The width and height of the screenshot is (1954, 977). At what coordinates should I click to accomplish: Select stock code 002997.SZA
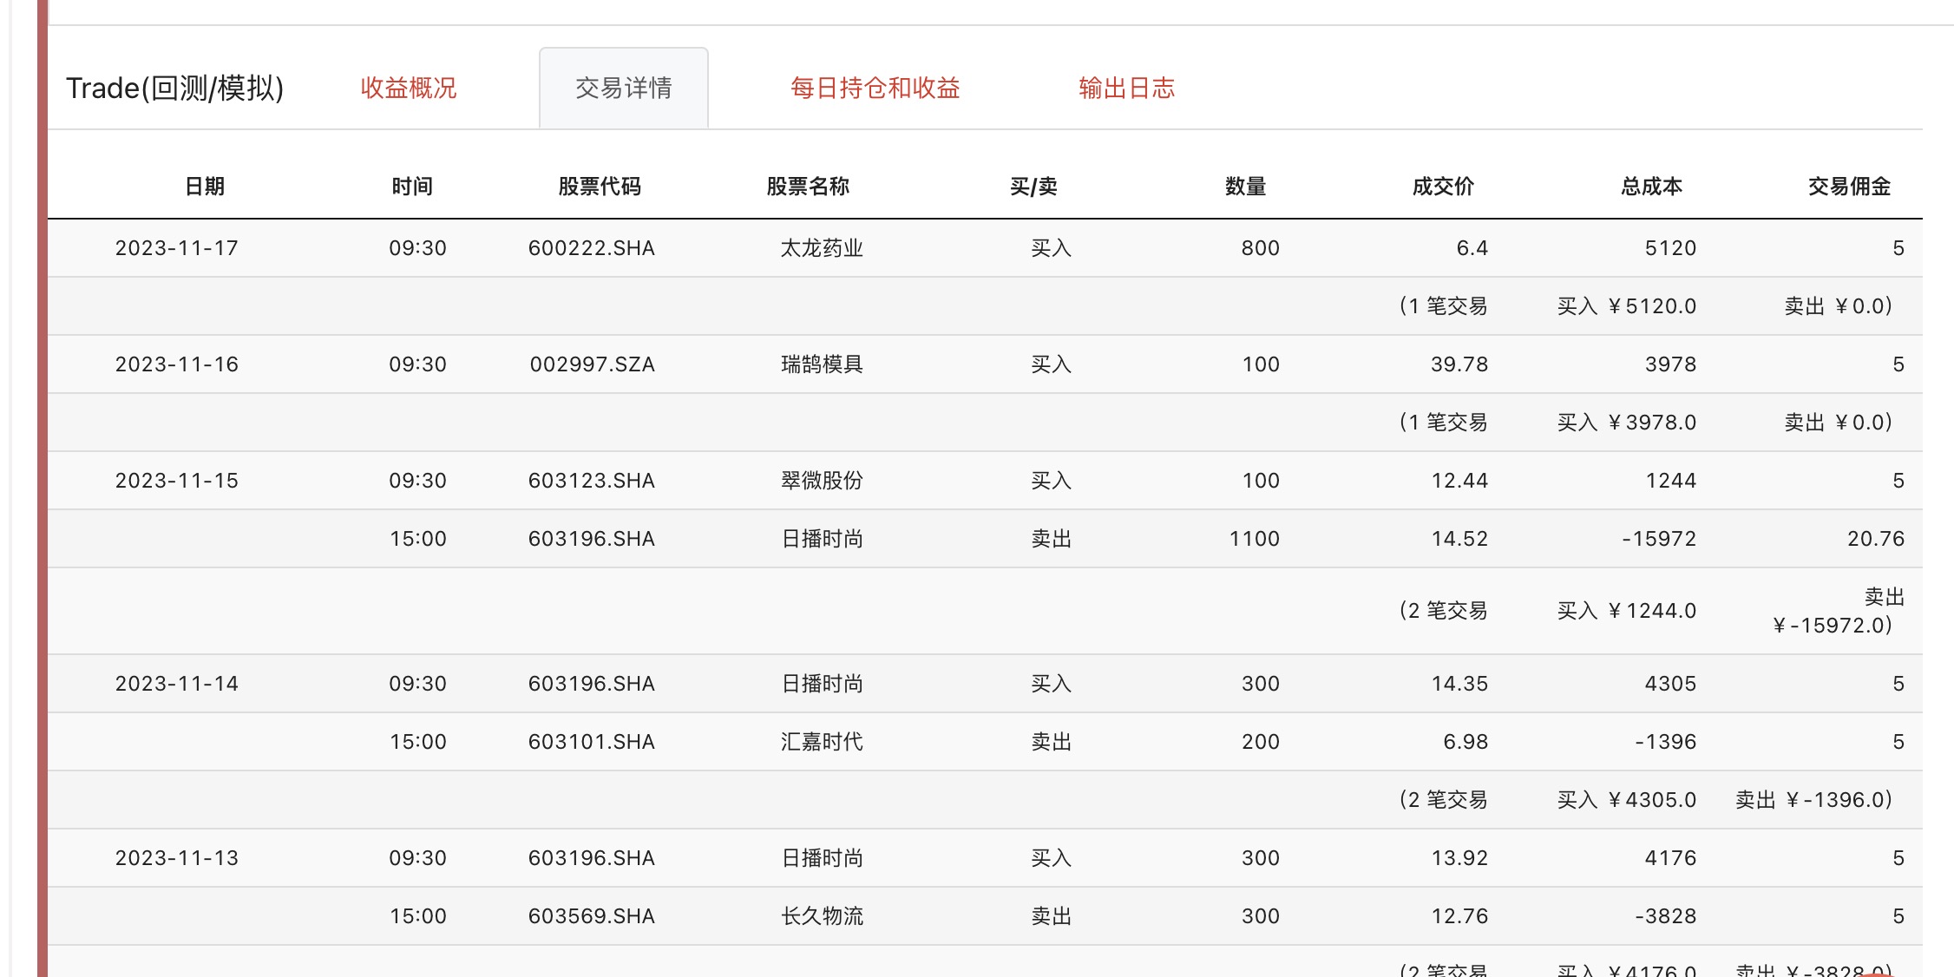[592, 364]
